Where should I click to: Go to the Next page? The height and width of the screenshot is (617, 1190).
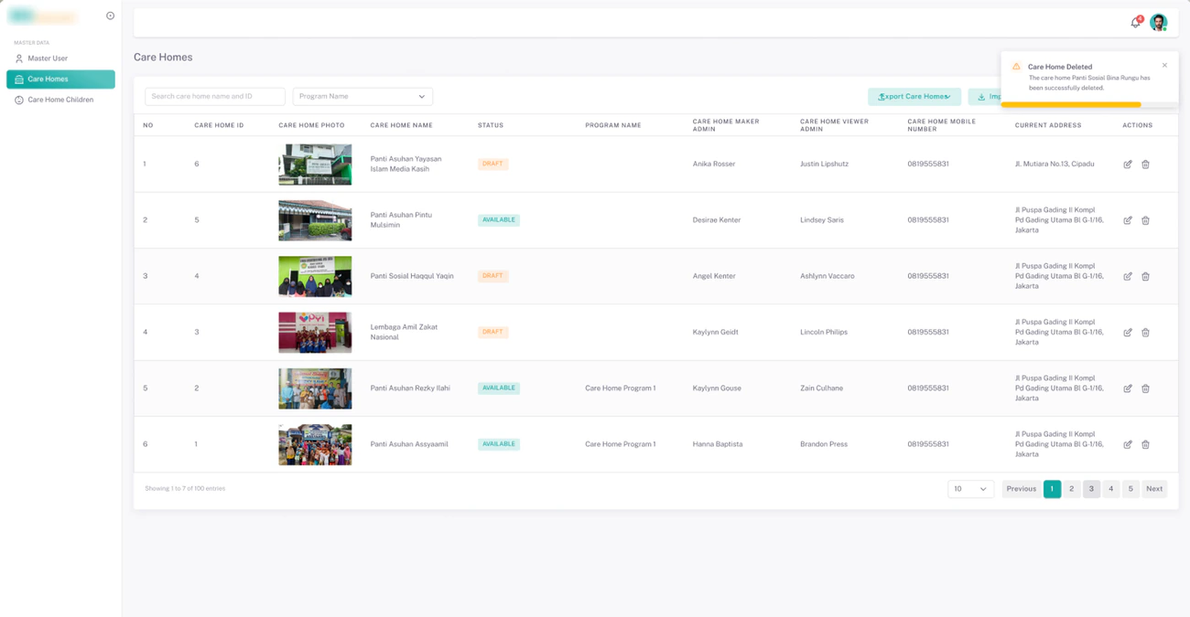point(1154,489)
